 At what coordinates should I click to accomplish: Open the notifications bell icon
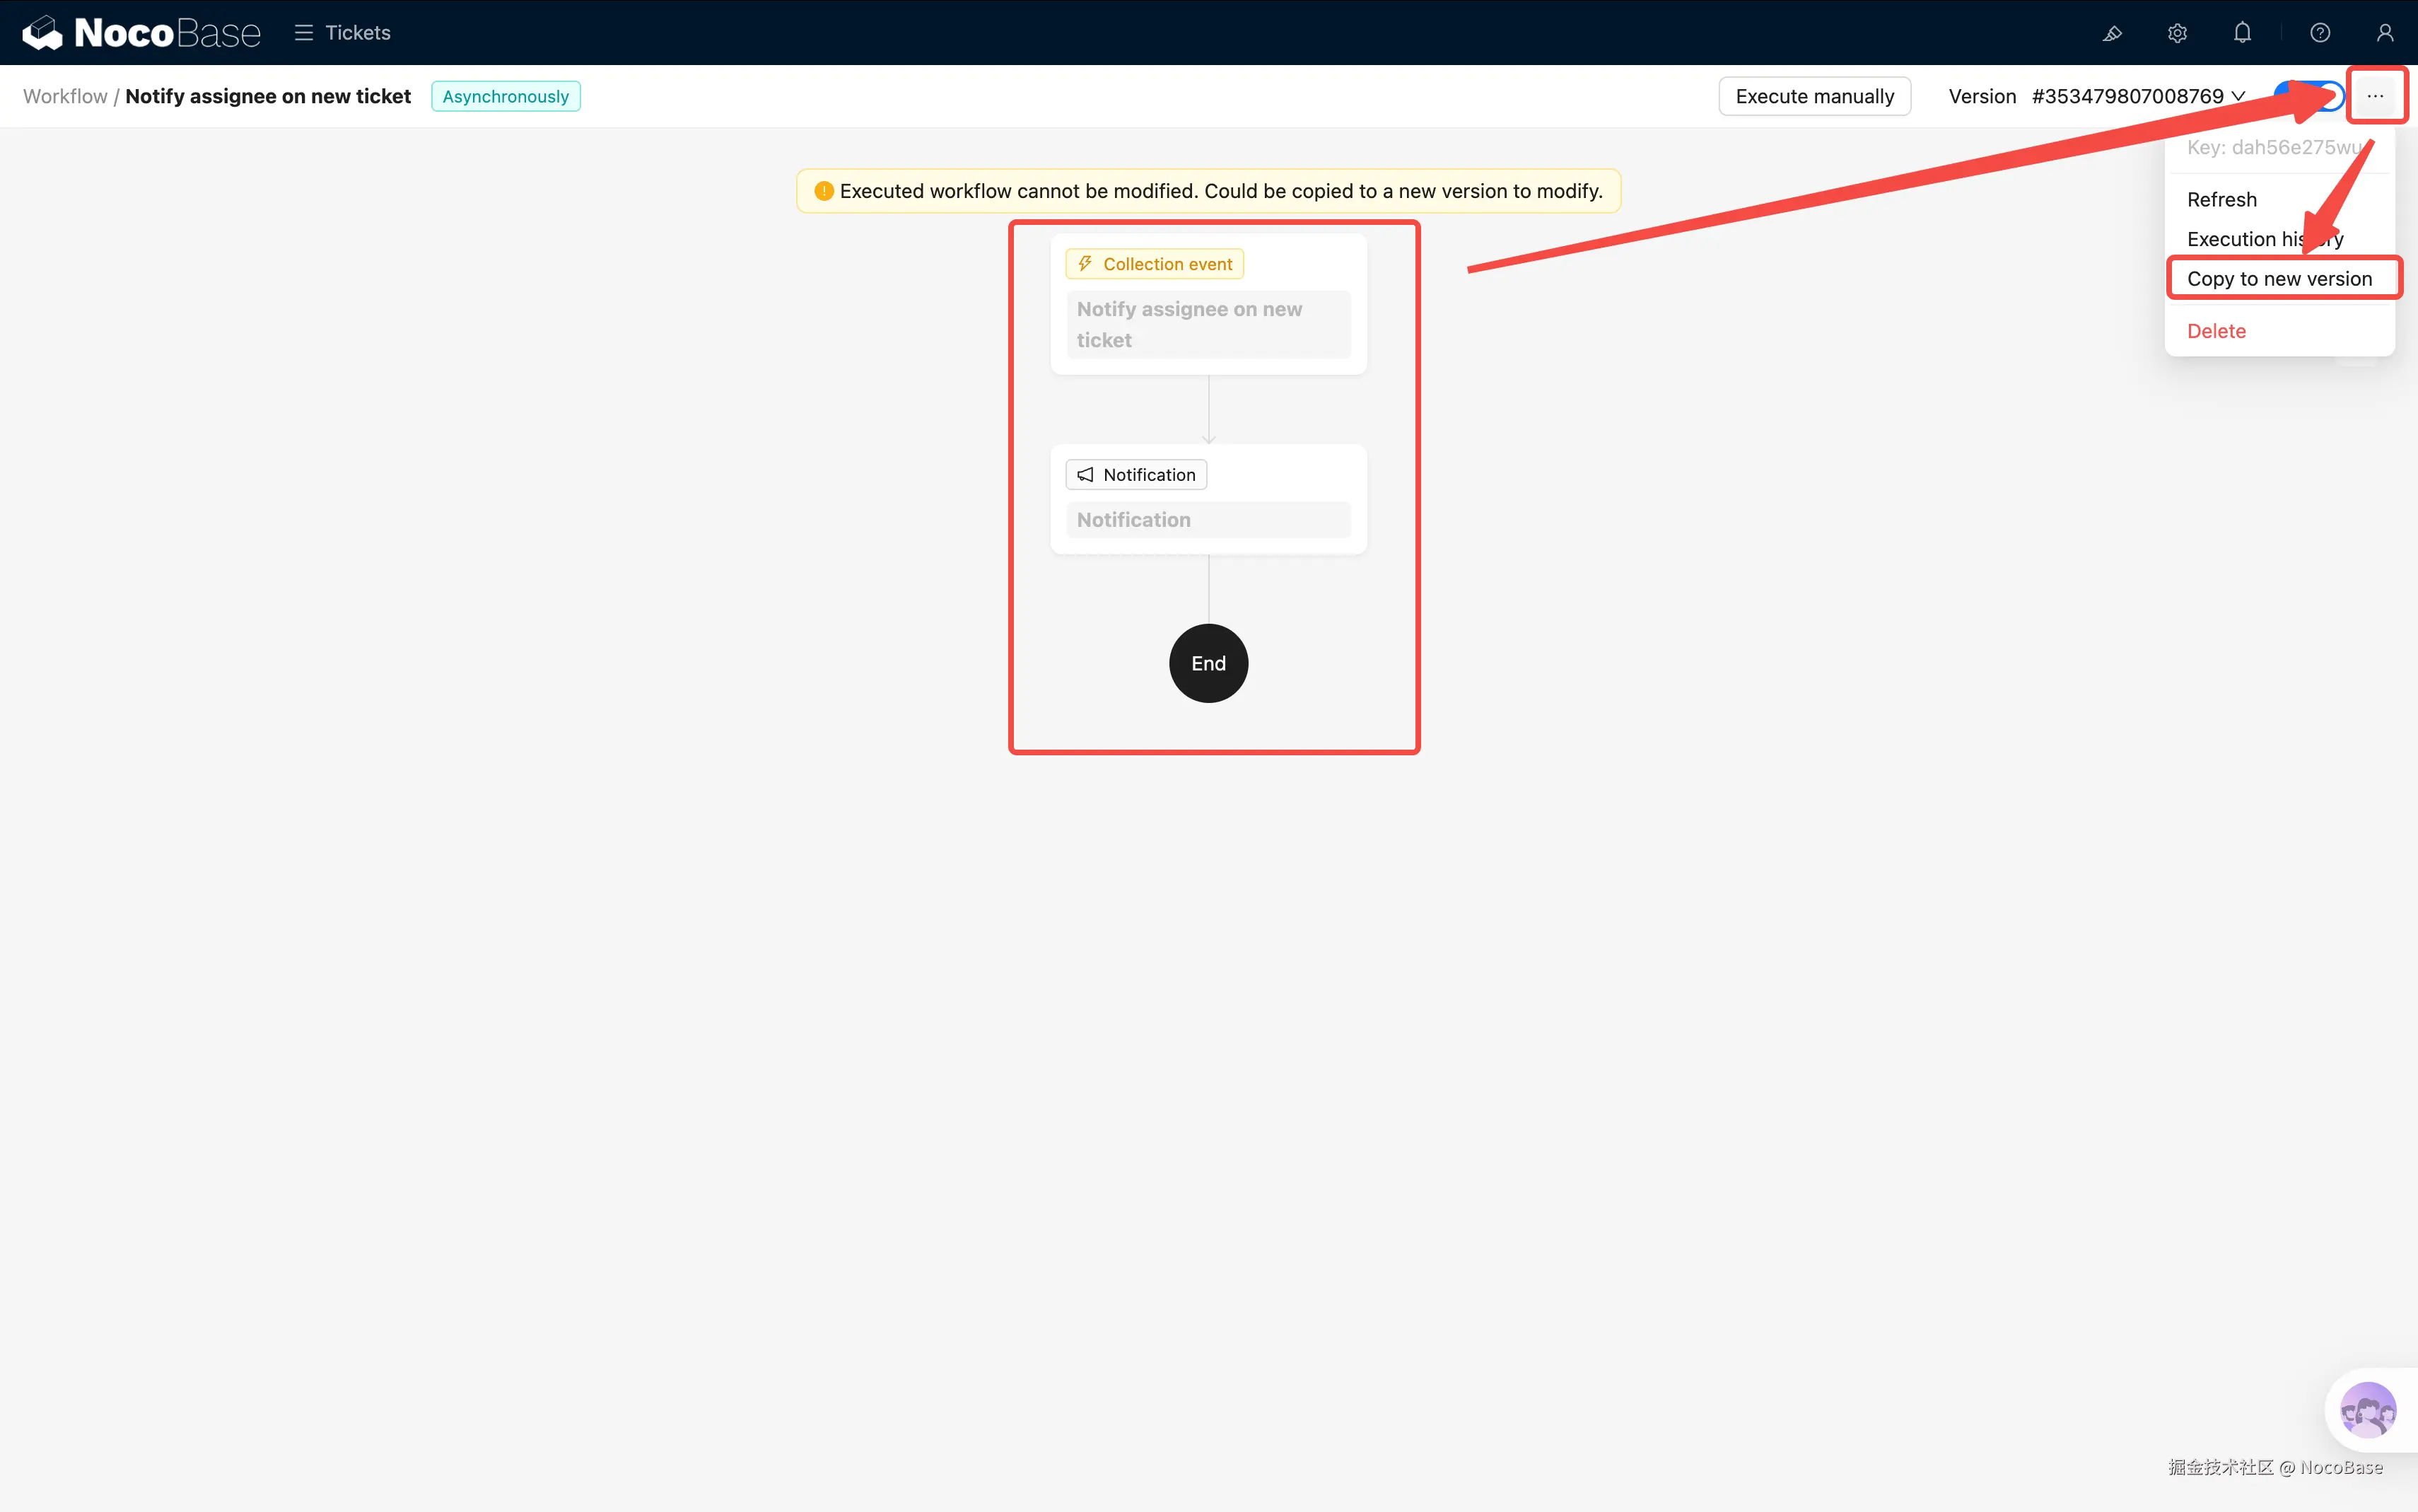point(2242,33)
